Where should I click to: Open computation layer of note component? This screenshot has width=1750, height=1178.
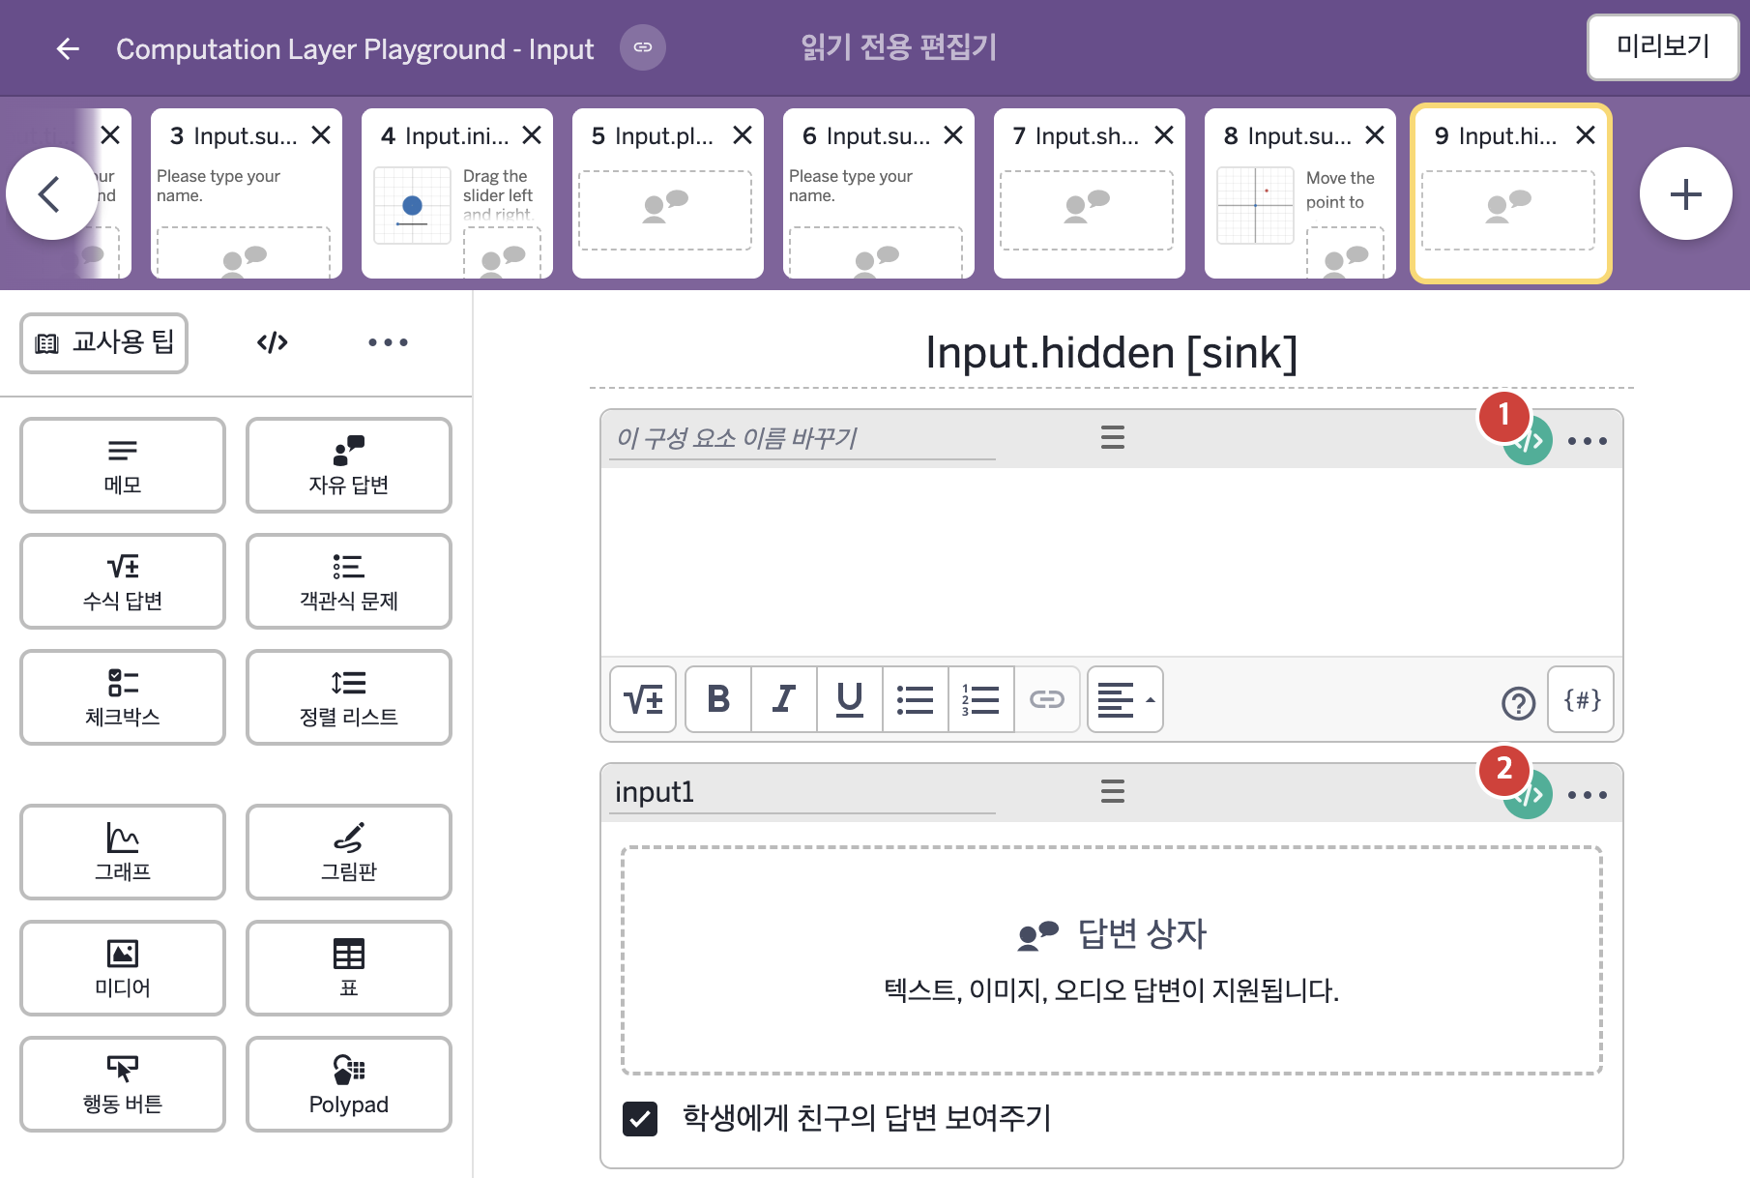coord(1529,442)
